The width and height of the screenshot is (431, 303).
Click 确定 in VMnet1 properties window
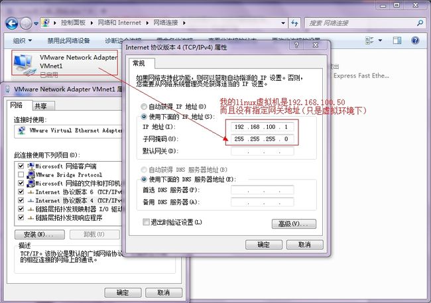tap(123, 292)
